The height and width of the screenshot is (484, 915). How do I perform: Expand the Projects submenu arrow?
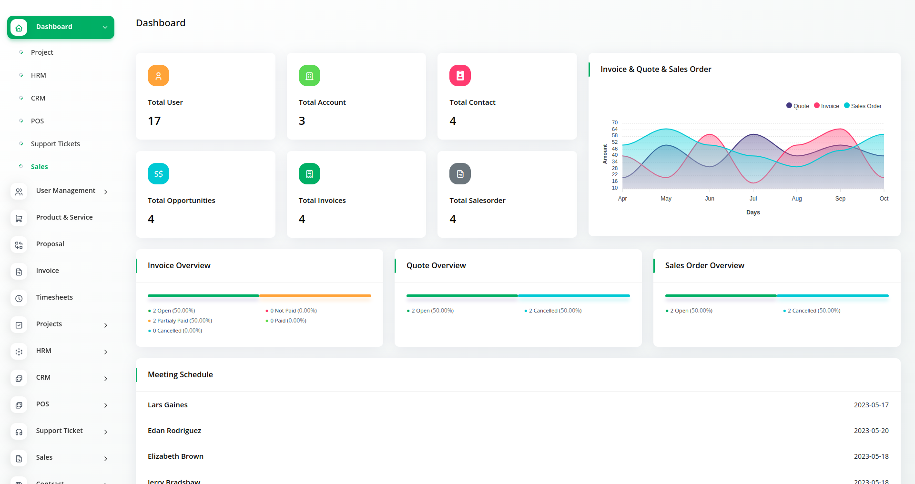(x=106, y=325)
